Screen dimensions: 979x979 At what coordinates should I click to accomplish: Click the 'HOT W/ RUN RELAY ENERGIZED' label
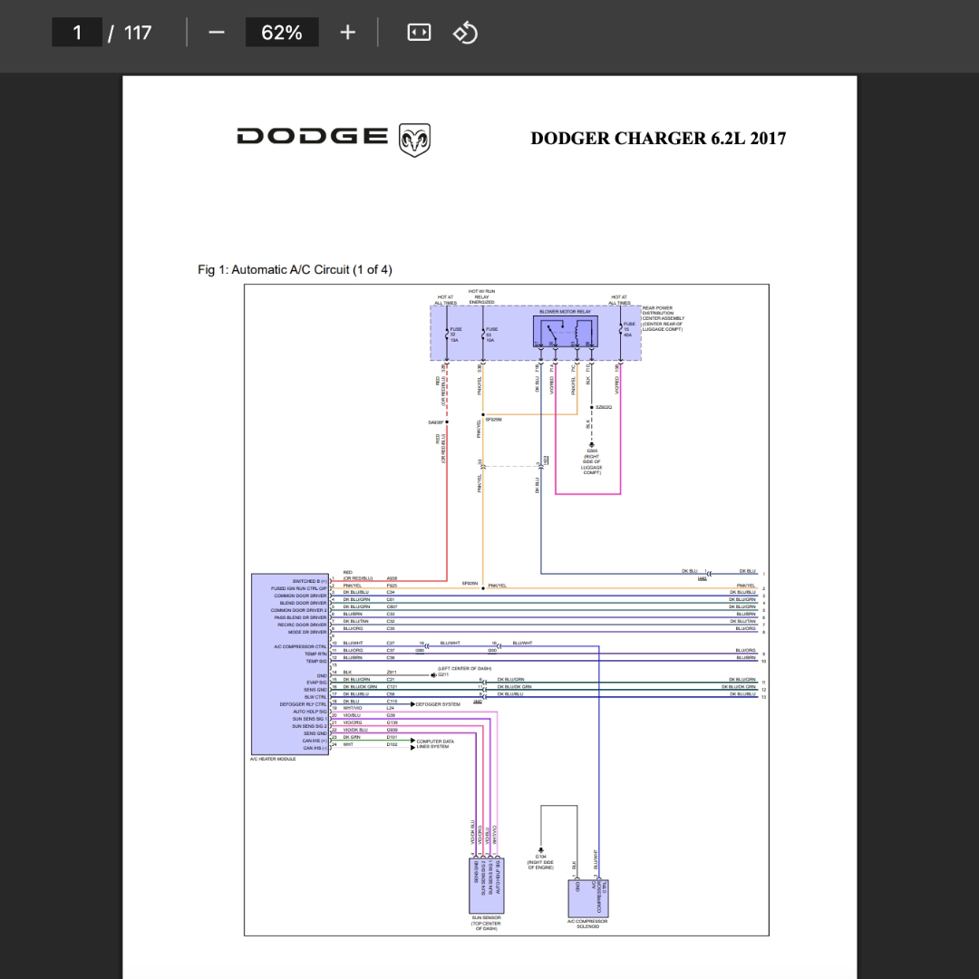coord(481,296)
